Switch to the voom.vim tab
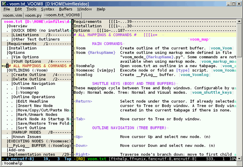 coord(13,15)
